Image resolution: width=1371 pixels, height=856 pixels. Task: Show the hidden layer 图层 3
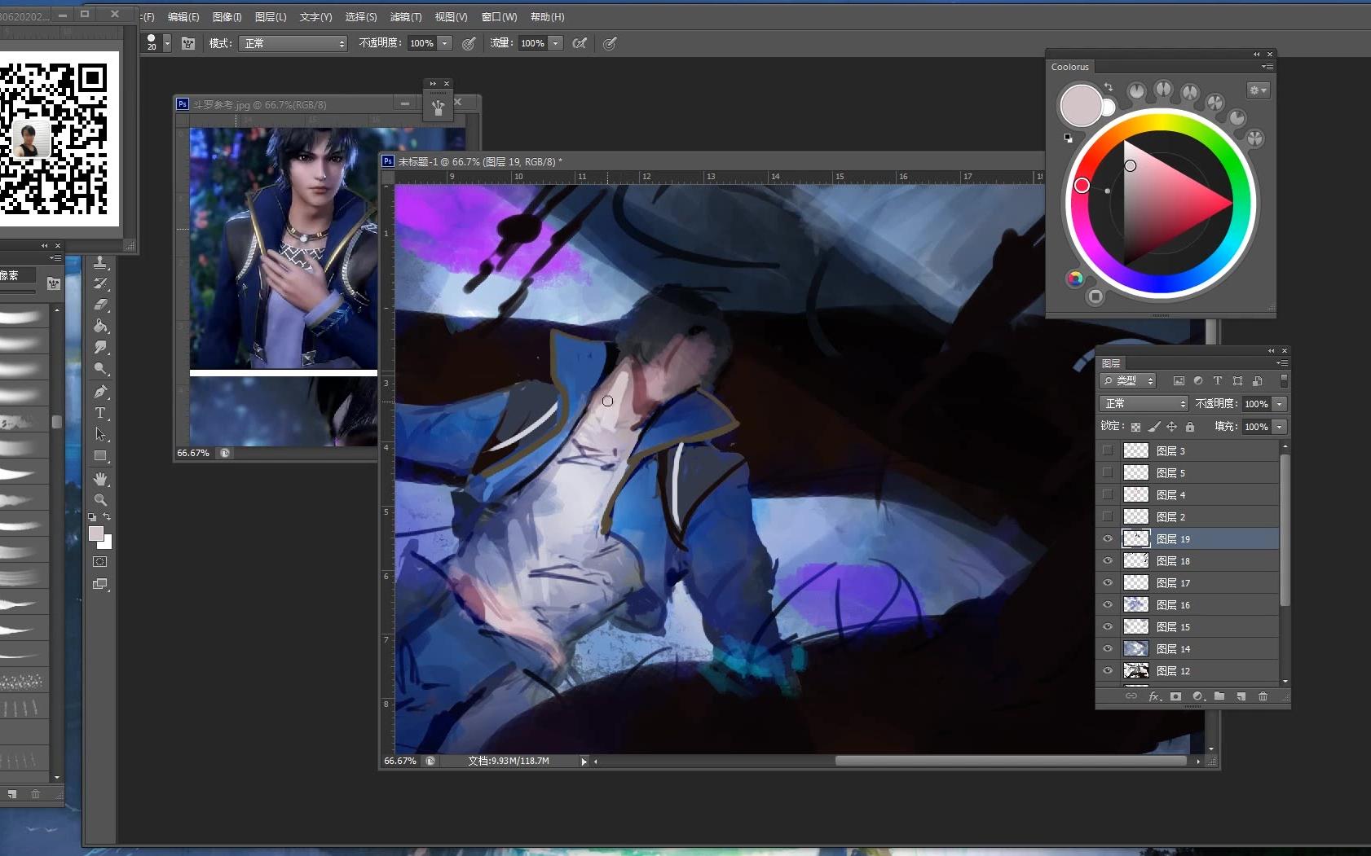click(1108, 450)
